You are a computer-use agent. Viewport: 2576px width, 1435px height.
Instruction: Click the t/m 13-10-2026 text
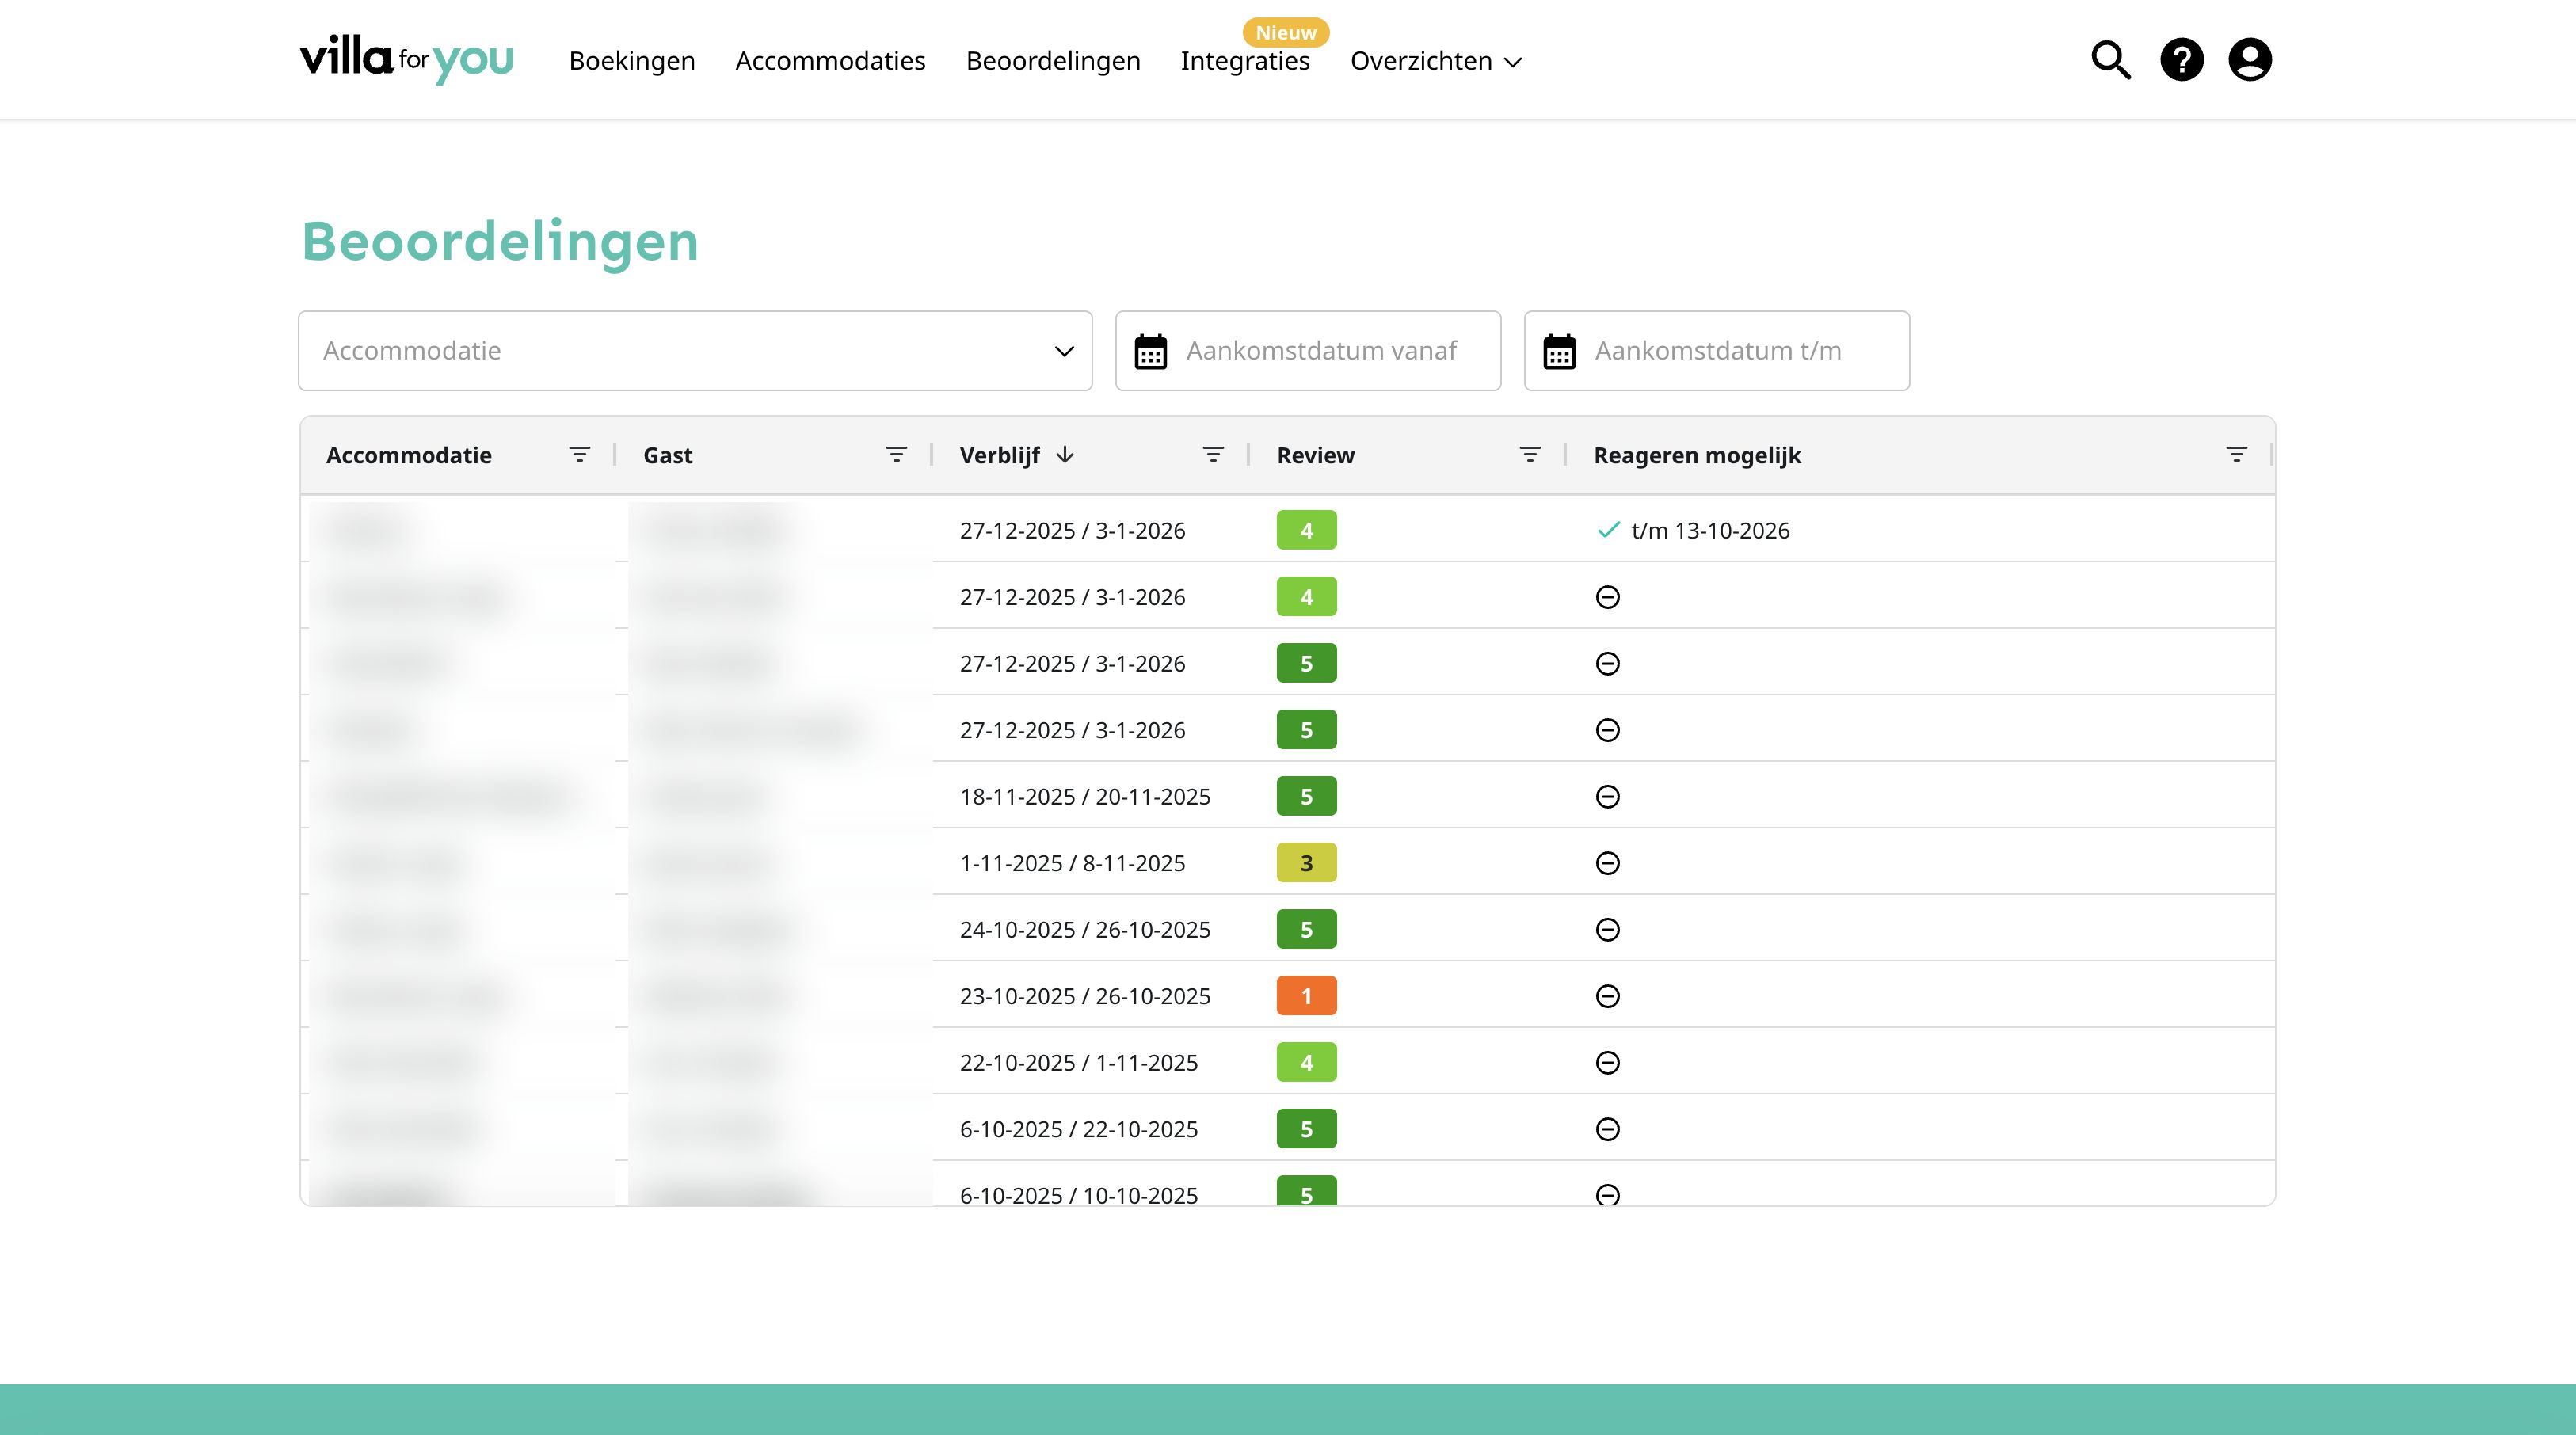1710,531
